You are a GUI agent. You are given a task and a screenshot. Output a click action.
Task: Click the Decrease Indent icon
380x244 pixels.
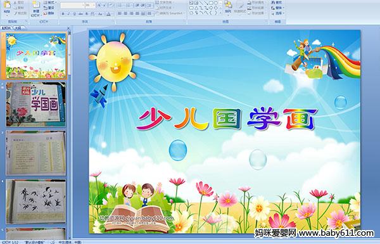coord(137,5)
